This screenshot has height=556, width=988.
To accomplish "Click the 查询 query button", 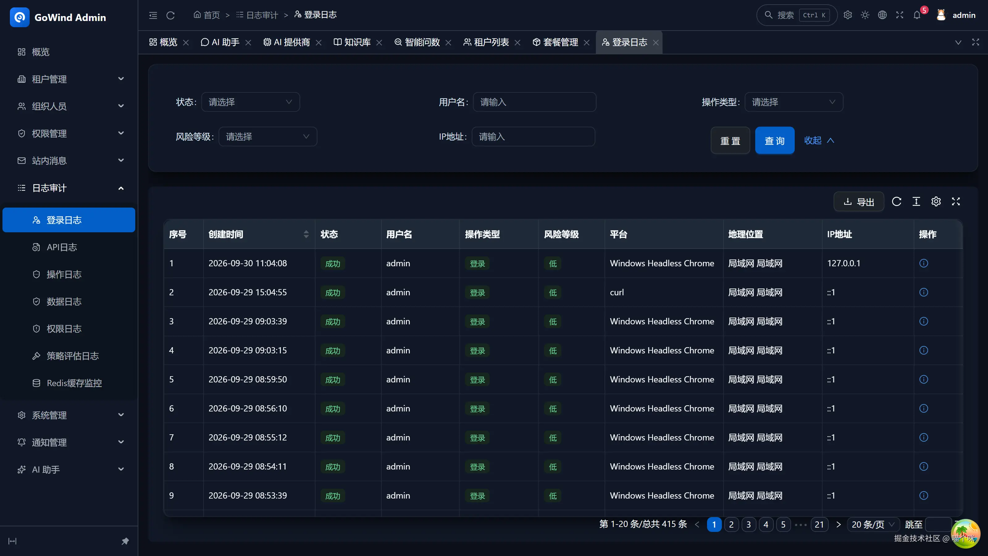I will tap(775, 141).
